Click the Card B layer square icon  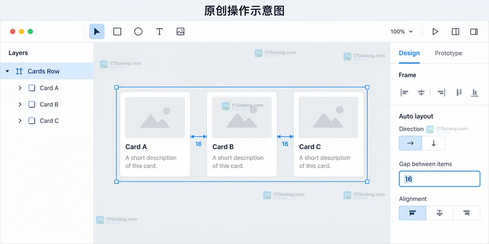tap(32, 104)
